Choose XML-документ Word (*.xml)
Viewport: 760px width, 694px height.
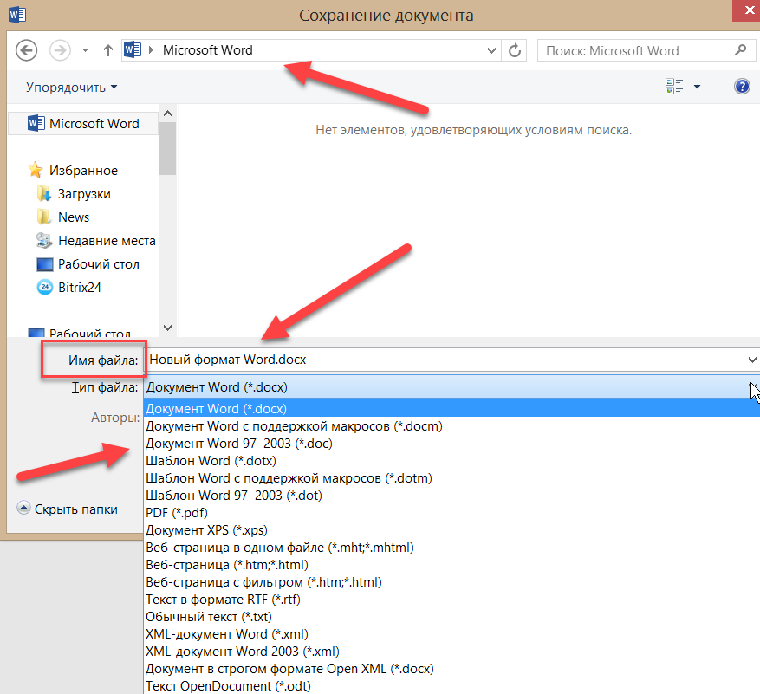[227, 634]
